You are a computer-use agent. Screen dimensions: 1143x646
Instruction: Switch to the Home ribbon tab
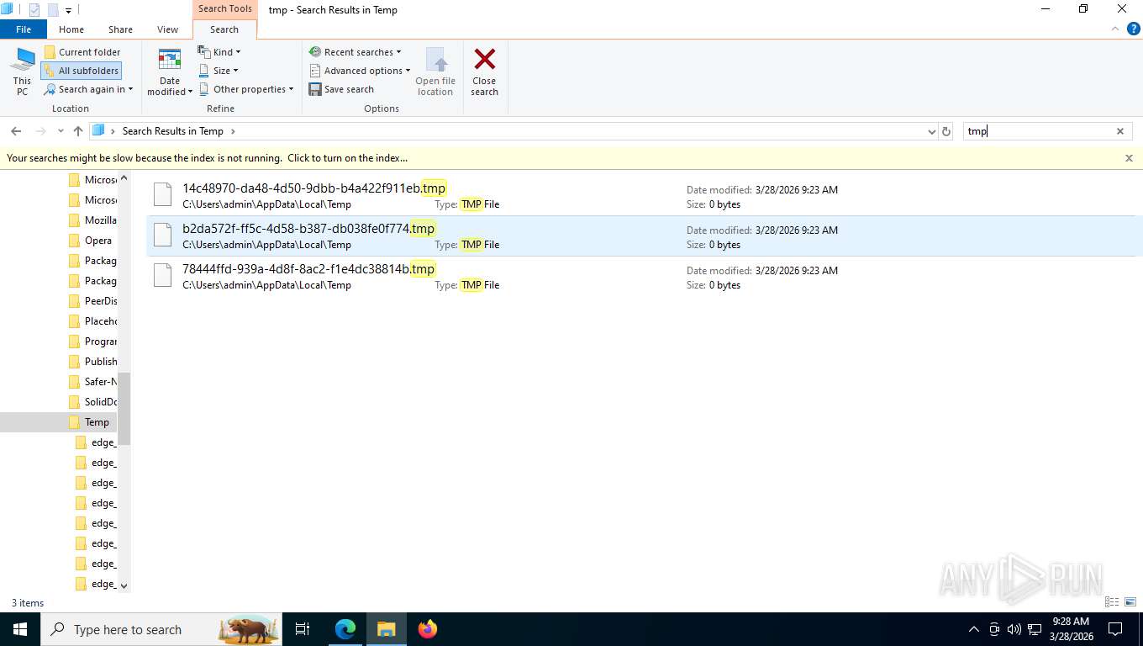point(71,29)
